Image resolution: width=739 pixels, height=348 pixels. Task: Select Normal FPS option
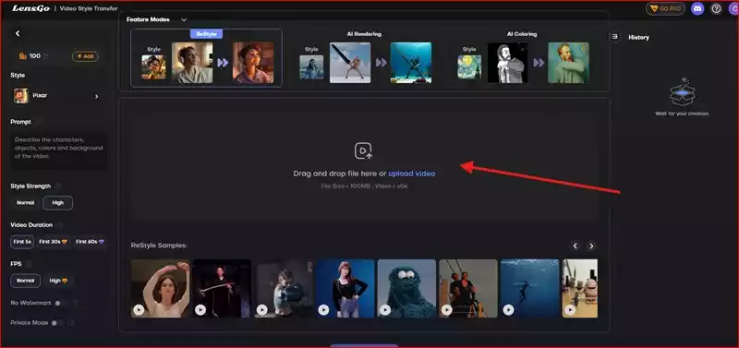(26, 281)
